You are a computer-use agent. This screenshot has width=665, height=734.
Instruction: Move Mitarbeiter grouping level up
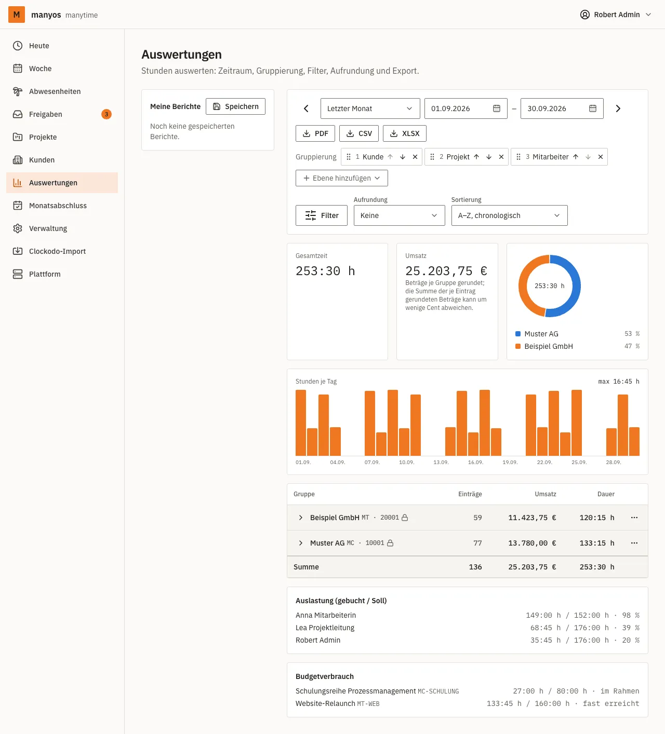576,157
